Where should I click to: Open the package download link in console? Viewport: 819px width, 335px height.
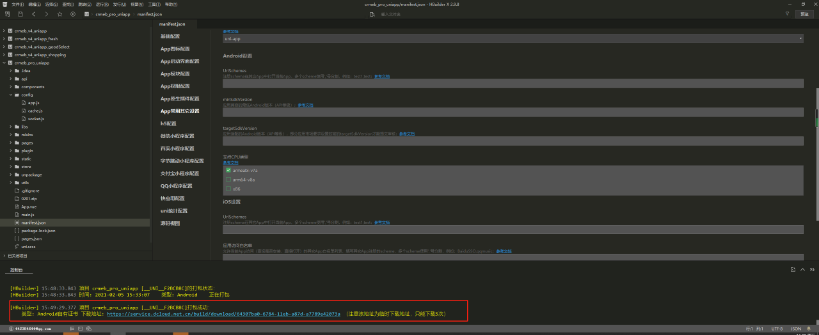tap(223, 314)
